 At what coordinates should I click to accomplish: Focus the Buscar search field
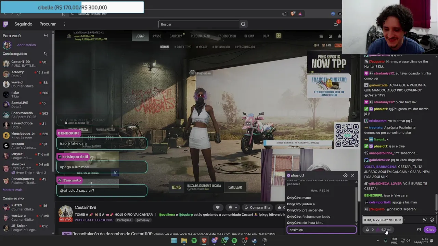click(198, 24)
